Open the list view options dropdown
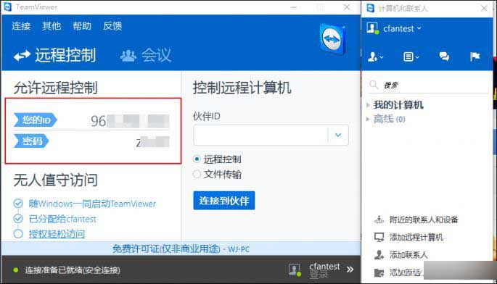 click(x=411, y=57)
